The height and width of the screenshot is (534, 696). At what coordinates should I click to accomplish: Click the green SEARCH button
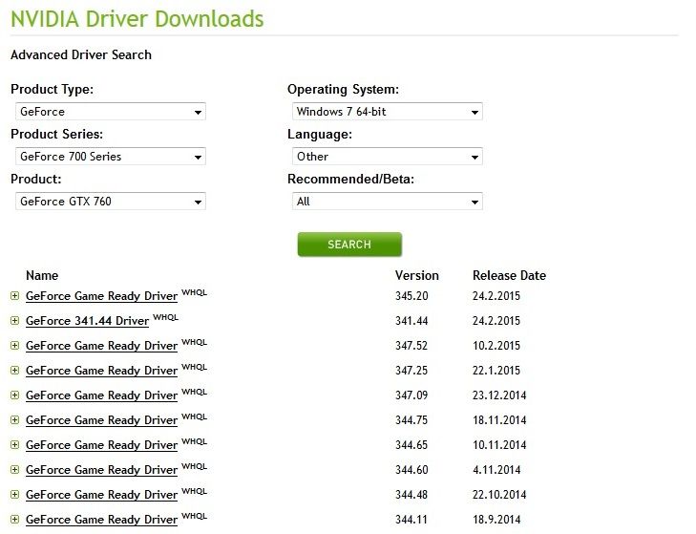[x=349, y=245]
